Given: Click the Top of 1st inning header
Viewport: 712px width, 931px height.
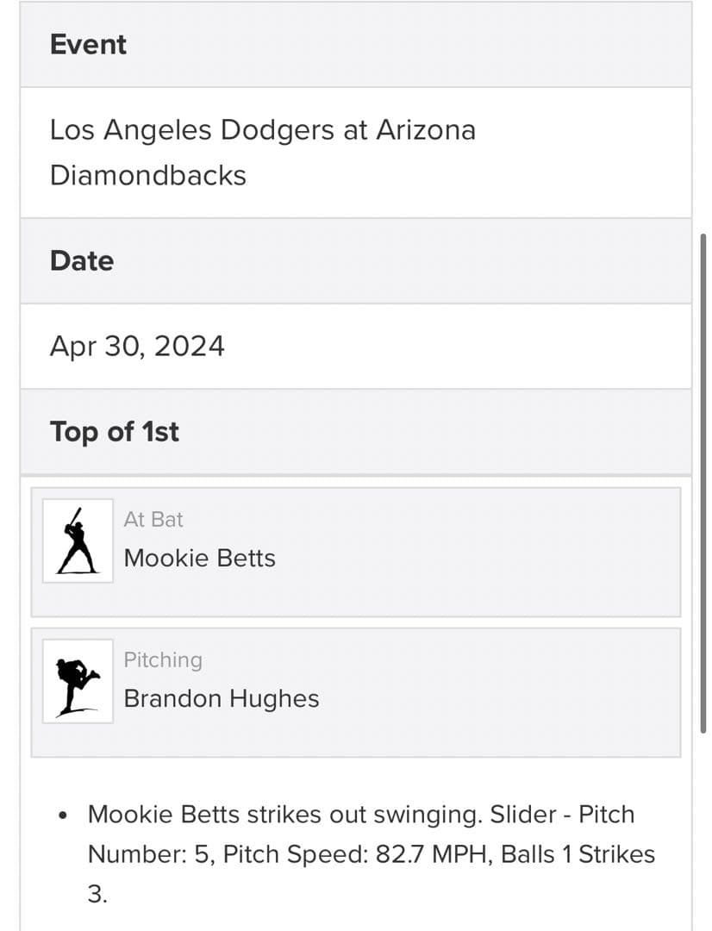Looking at the screenshot, I should (115, 432).
